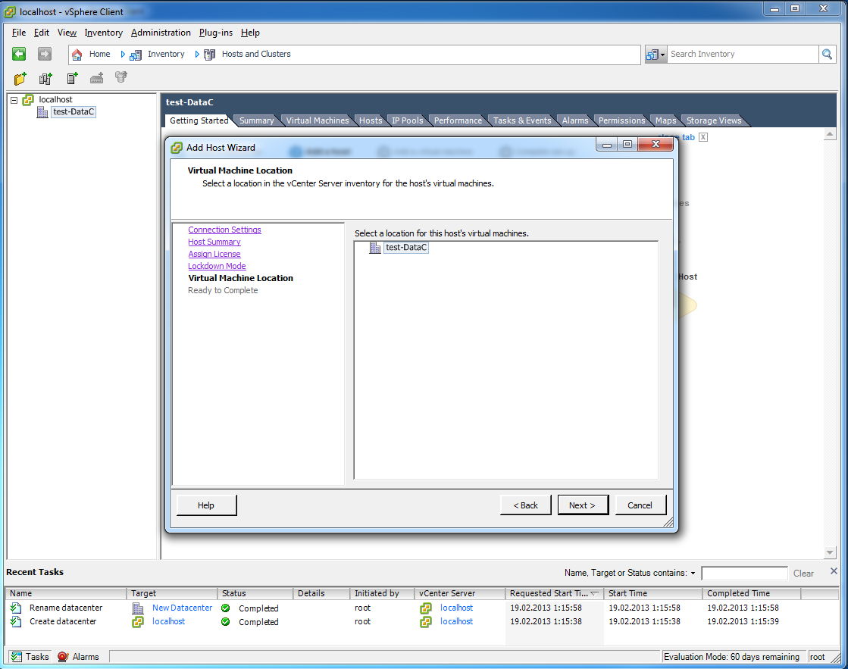Go to Host Summary step
The height and width of the screenshot is (669, 848).
point(214,242)
